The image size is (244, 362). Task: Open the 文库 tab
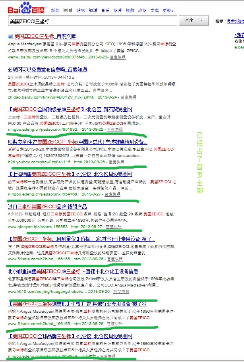coord(155,11)
